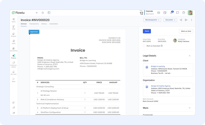Open the help question mark icon
Screen dimensions: 205x125
click(x=184, y=13)
